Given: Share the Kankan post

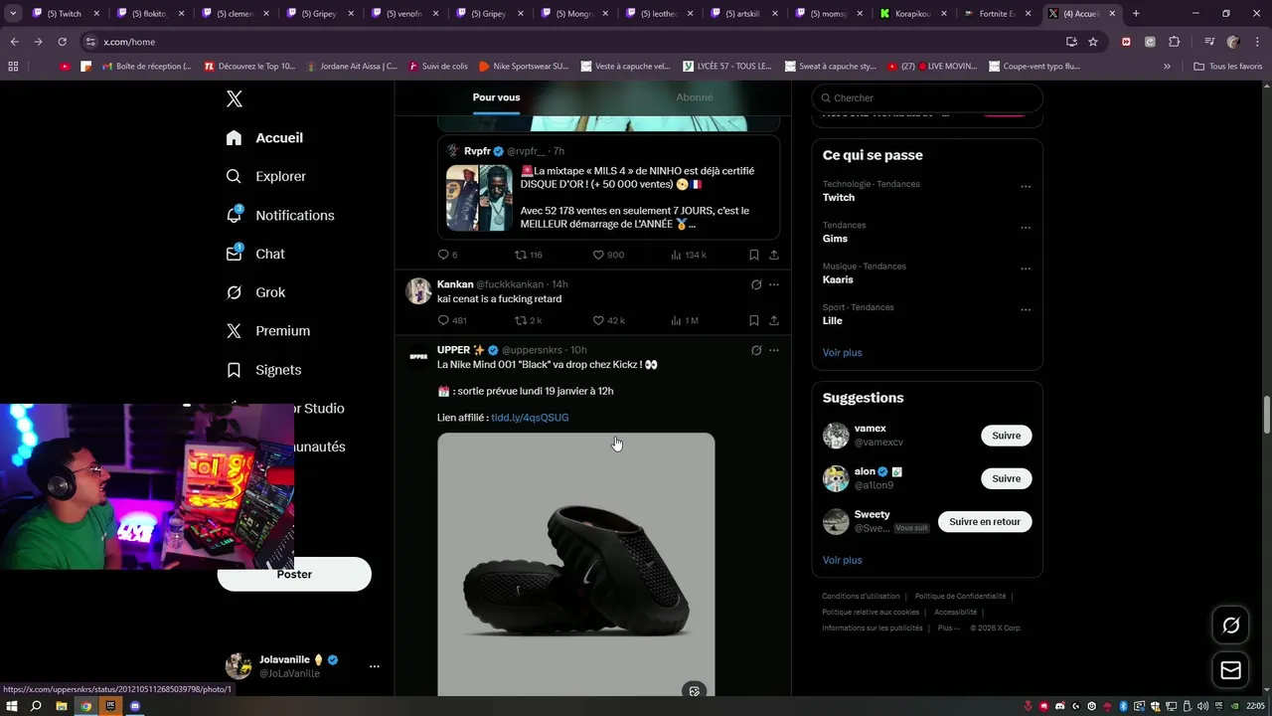Looking at the screenshot, I should [773, 320].
